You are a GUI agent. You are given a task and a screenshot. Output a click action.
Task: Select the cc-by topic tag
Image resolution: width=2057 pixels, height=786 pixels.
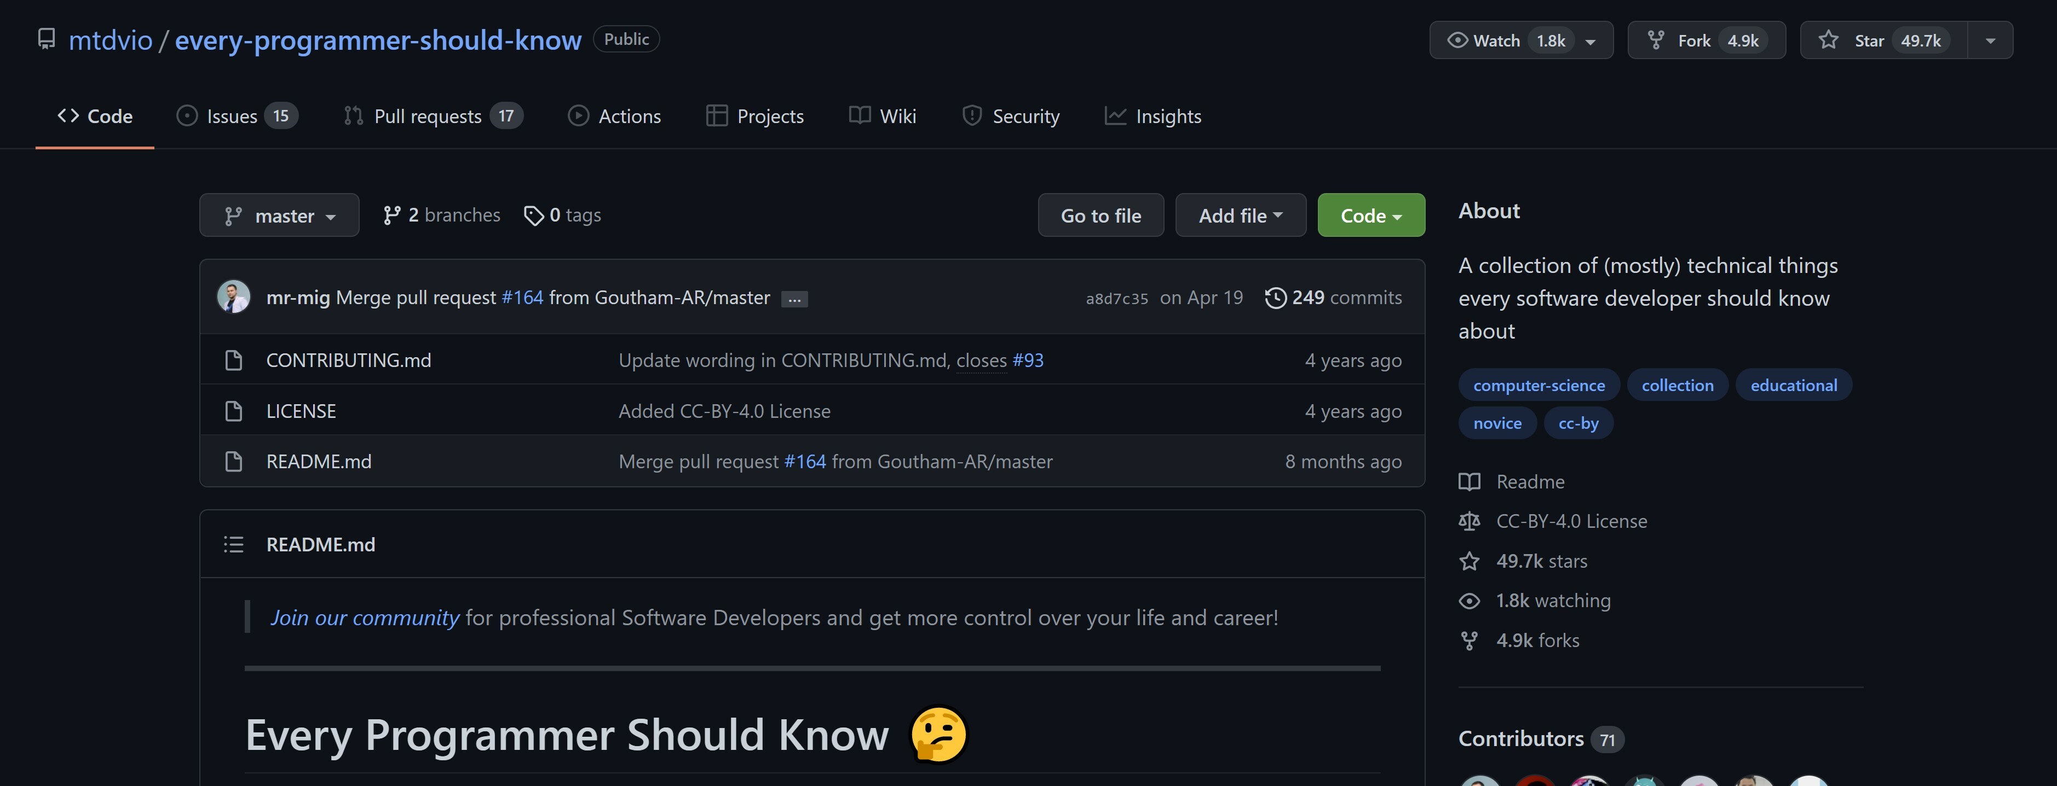[1578, 423]
